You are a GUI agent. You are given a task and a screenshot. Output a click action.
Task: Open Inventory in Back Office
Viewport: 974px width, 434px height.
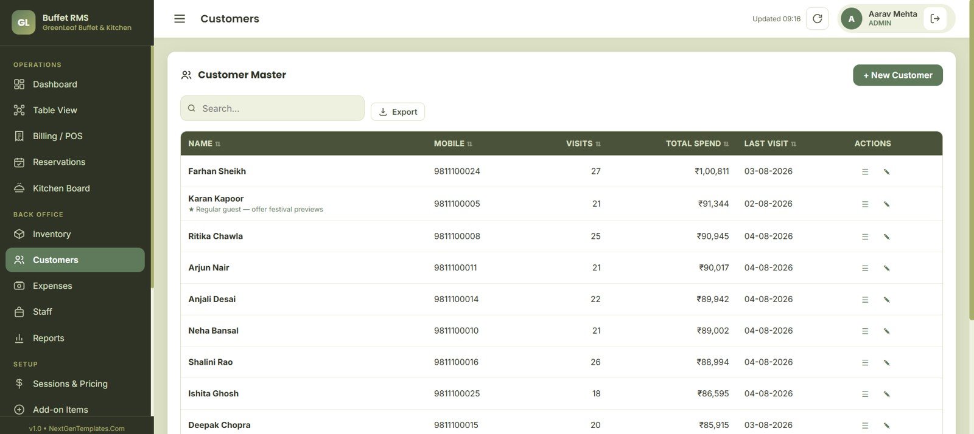point(75,234)
